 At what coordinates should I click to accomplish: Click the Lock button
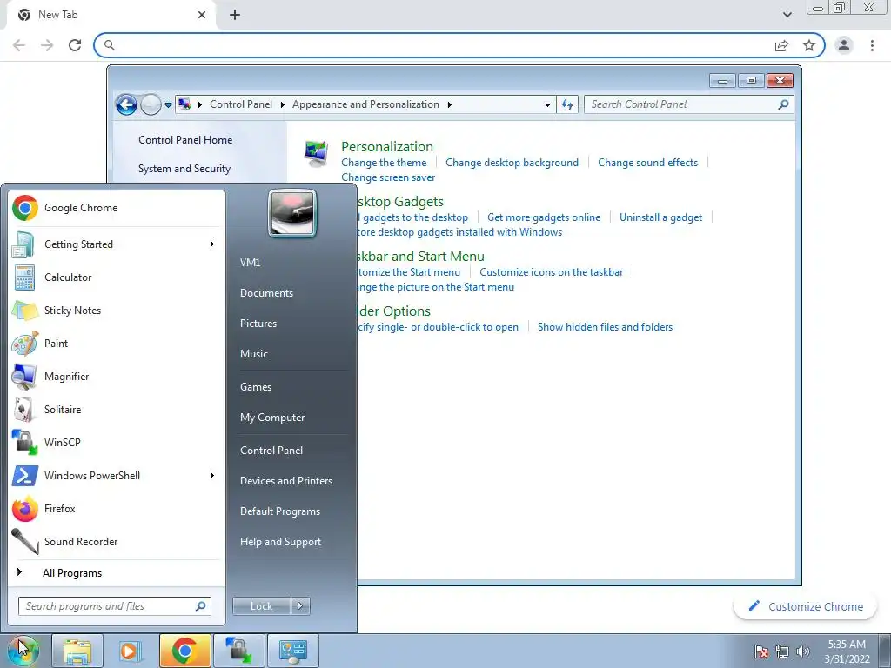[x=262, y=606]
